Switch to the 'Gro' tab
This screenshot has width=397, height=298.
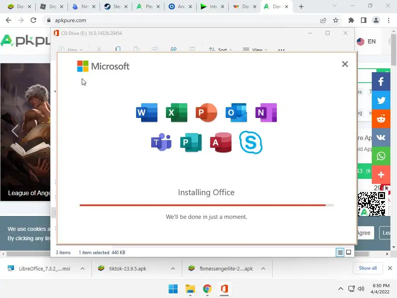tap(52, 7)
